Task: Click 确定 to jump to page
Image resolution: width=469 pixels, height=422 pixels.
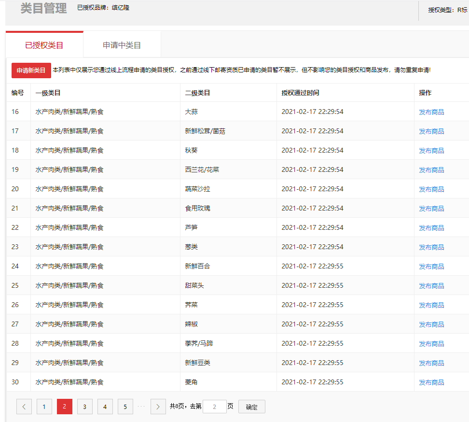Action: click(x=251, y=407)
